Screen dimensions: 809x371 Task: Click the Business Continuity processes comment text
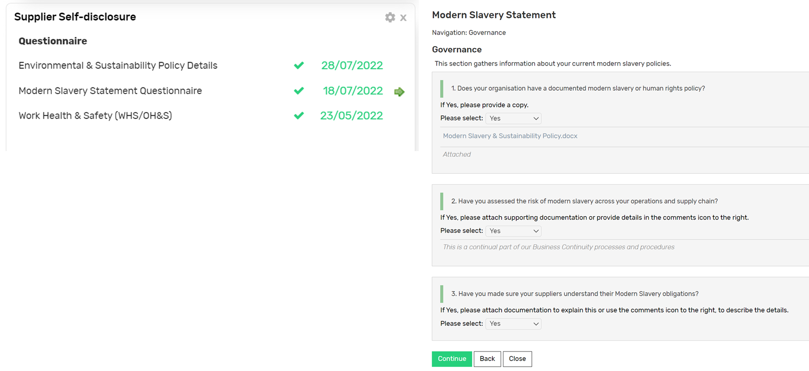pos(559,247)
